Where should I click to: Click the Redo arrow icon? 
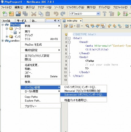click(x=63, y=14)
